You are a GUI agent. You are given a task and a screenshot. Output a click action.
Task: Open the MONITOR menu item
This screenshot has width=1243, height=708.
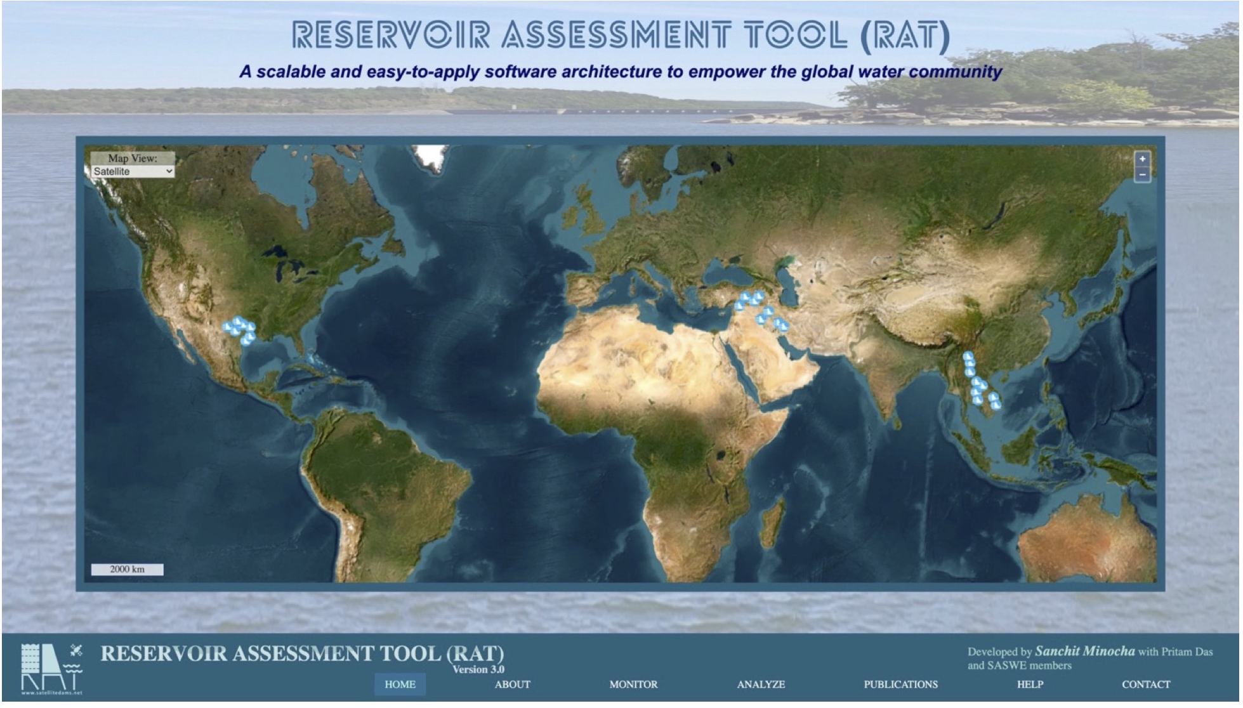634,686
